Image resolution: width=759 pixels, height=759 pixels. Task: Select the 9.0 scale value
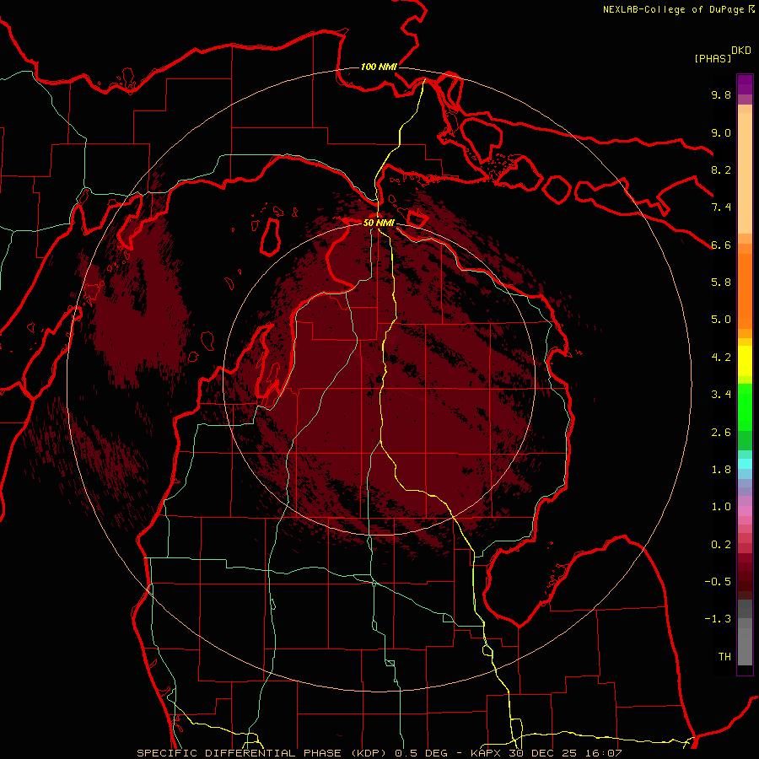coord(721,132)
